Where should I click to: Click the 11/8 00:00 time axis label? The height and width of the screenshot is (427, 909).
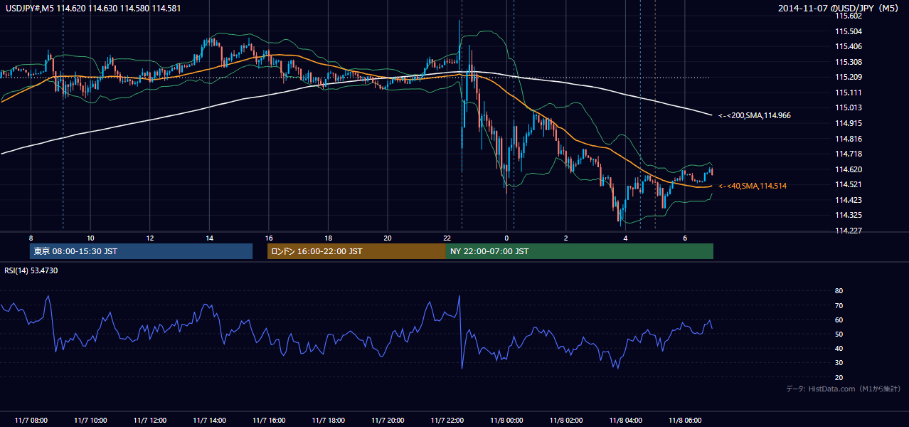click(x=506, y=421)
